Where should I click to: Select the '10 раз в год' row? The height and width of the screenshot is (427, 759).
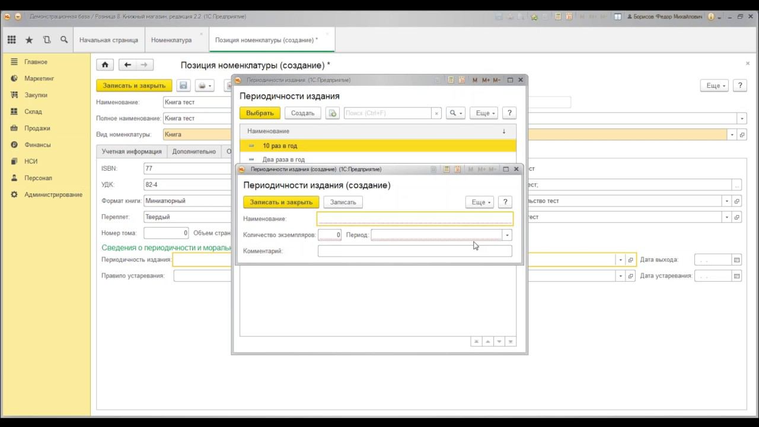tap(378, 145)
